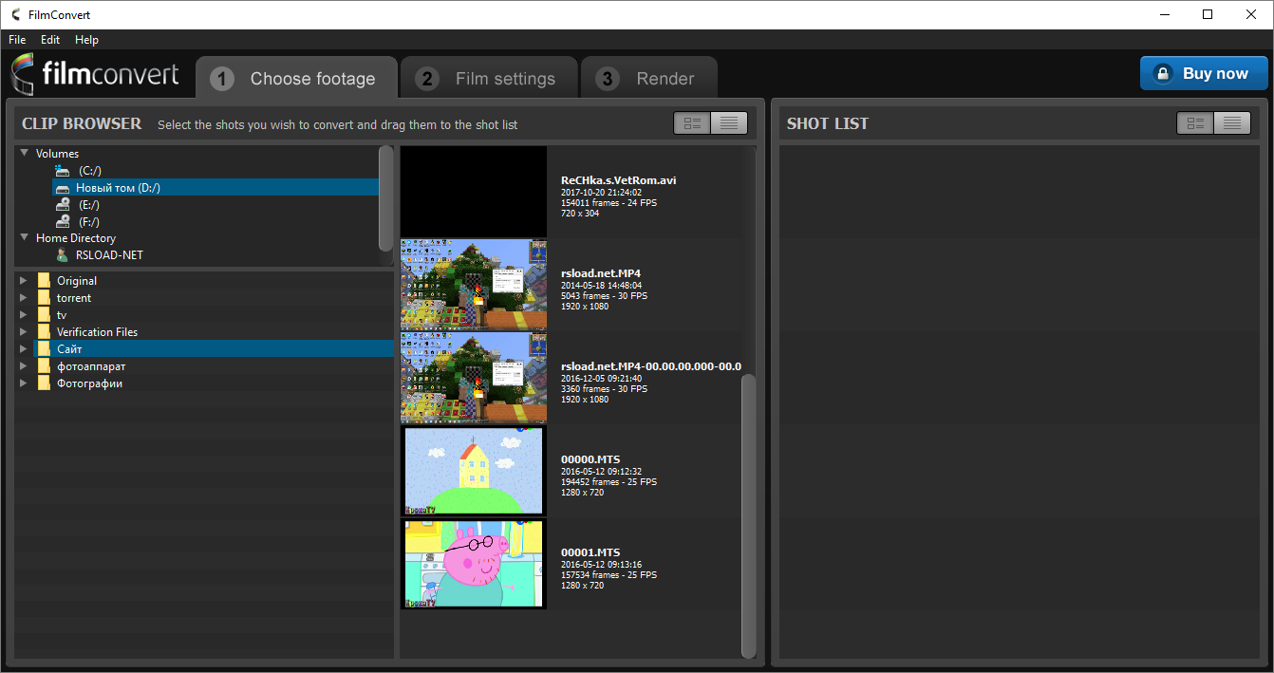The width and height of the screenshot is (1274, 673).
Task: Click the Сайт folder icon
Action: [x=44, y=349]
